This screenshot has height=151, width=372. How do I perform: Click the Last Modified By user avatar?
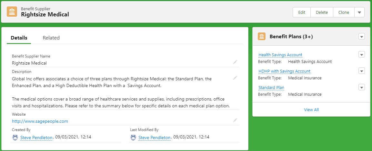click(133, 138)
